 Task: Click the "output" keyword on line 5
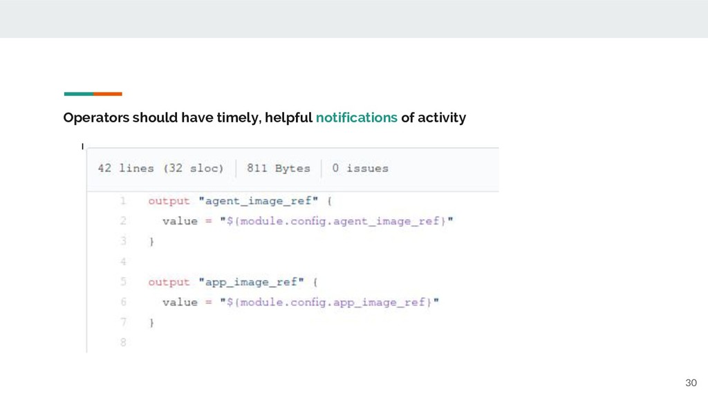coord(169,283)
